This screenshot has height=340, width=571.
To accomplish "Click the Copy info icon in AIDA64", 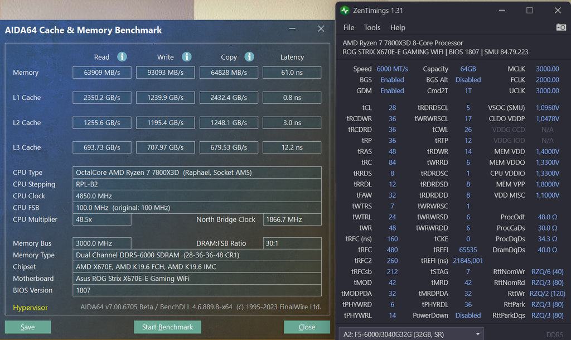I will tap(249, 57).
